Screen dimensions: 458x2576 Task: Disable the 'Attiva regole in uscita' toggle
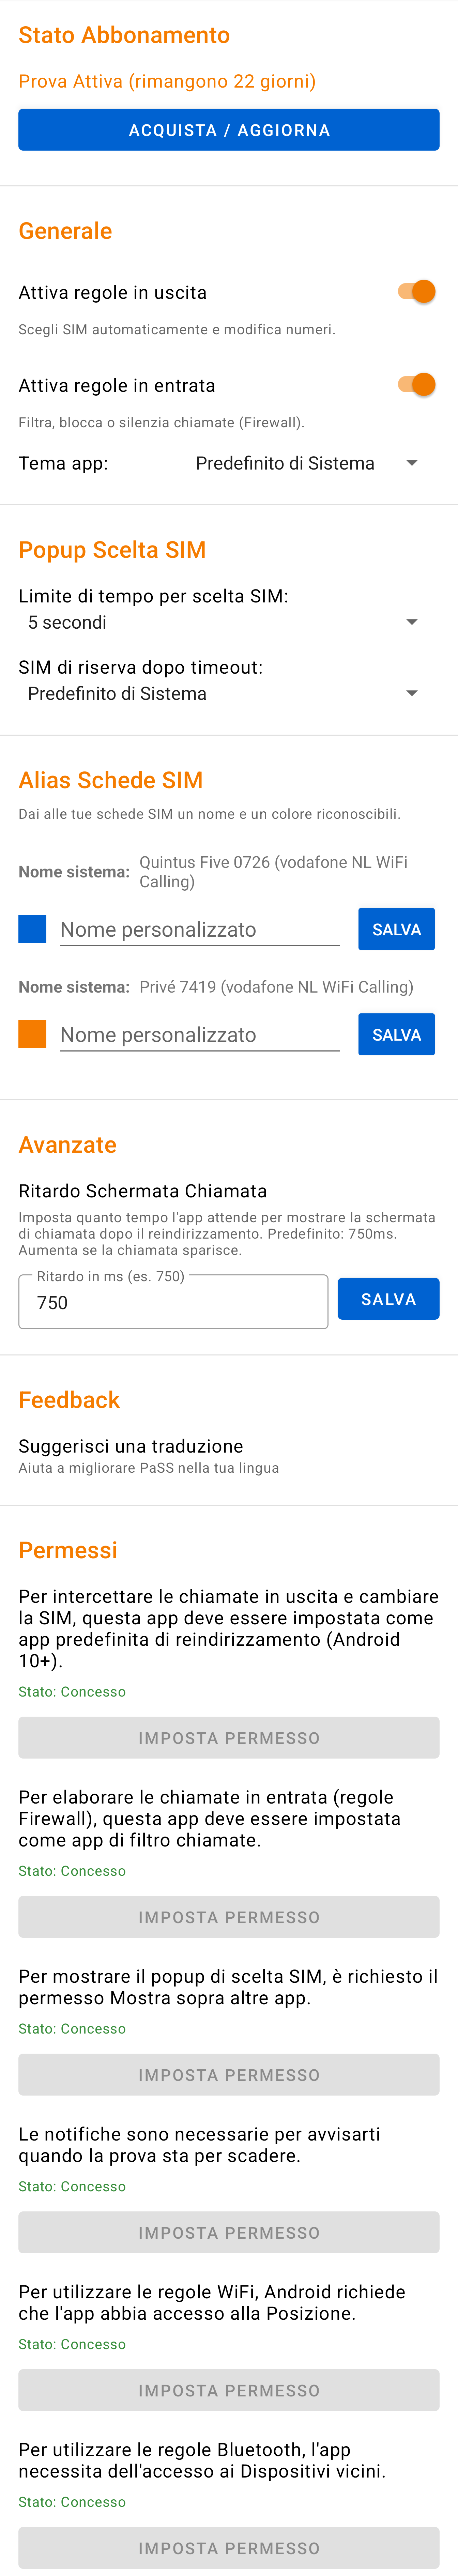pyautogui.click(x=417, y=291)
